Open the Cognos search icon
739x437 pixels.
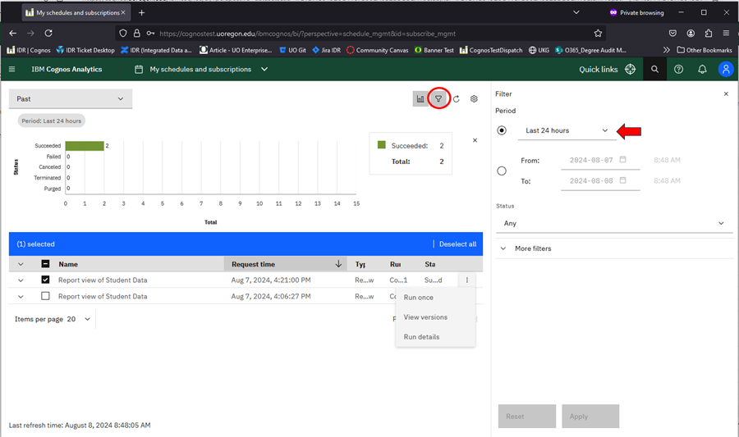pos(654,69)
